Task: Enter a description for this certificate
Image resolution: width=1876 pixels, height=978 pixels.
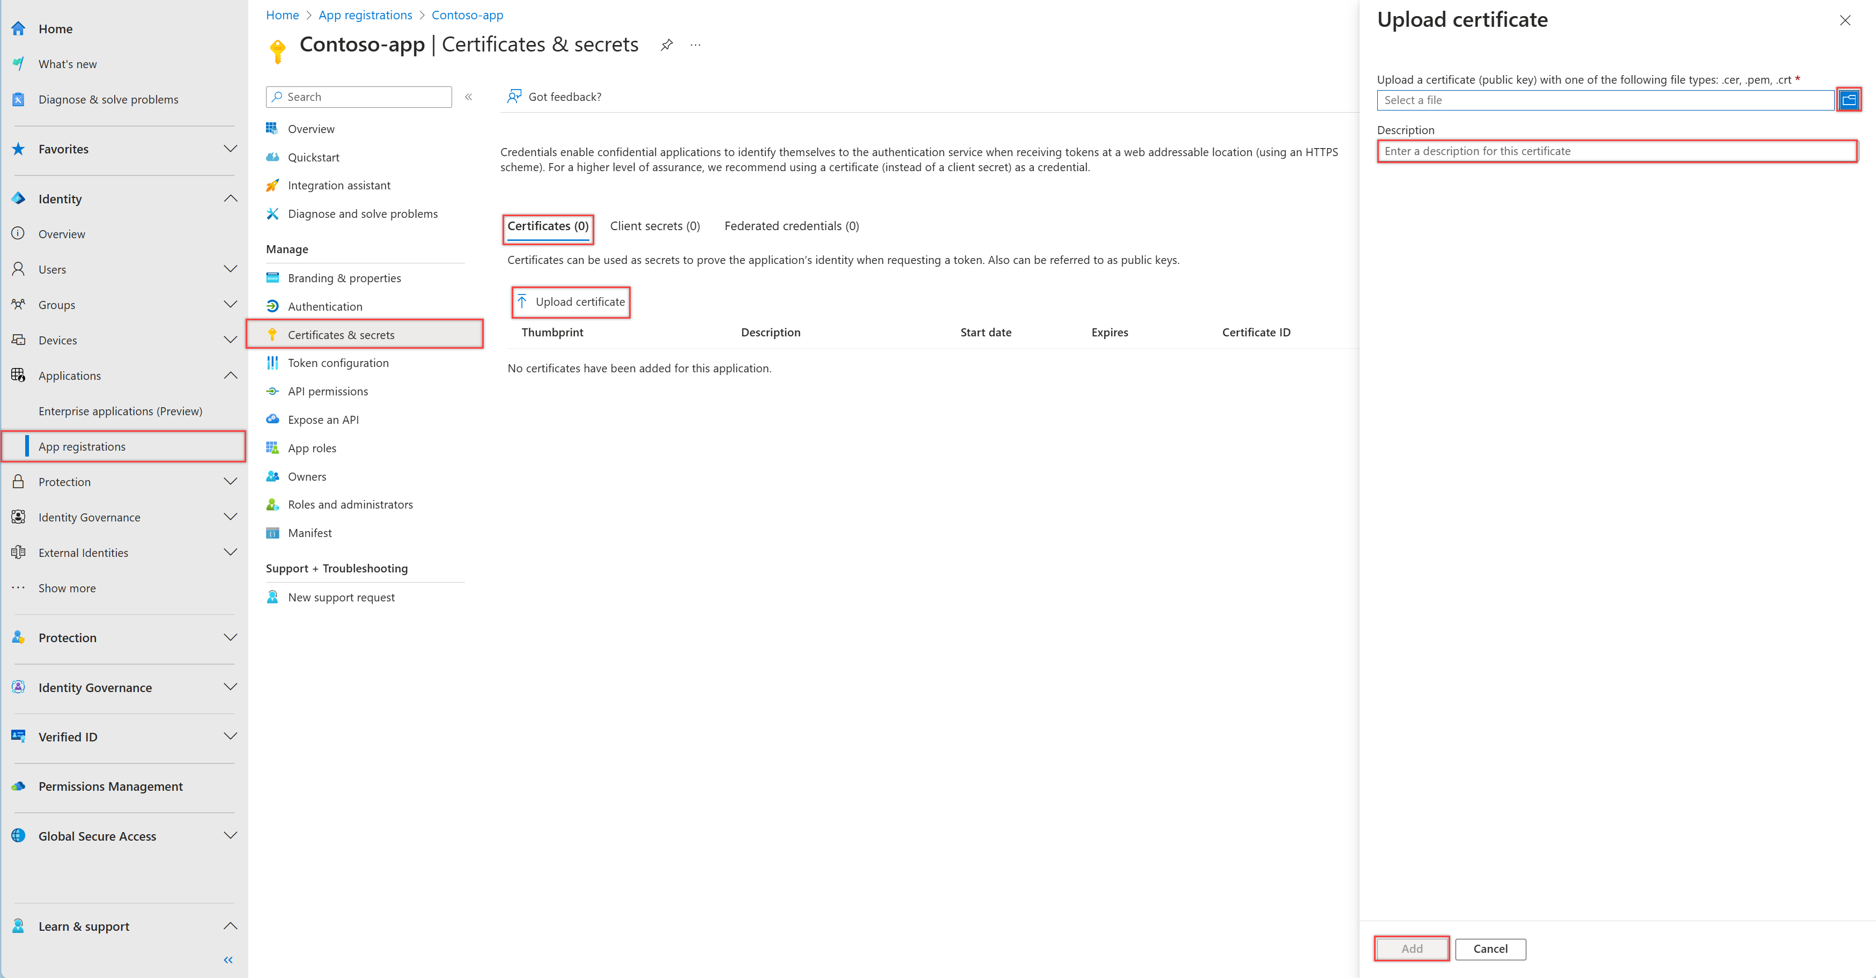Action: coord(1616,151)
